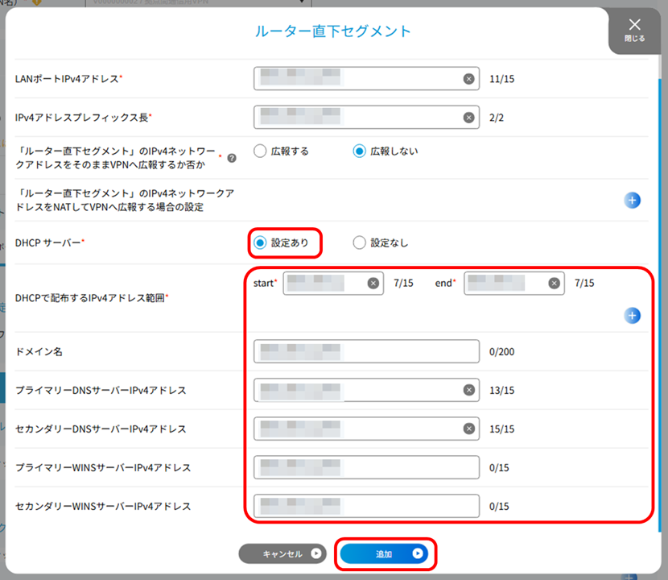The height and width of the screenshot is (580, 668).
Task: Clear プライマリーDNSサーバー address field
Action: pyautogui.click(x=468, y=390)
